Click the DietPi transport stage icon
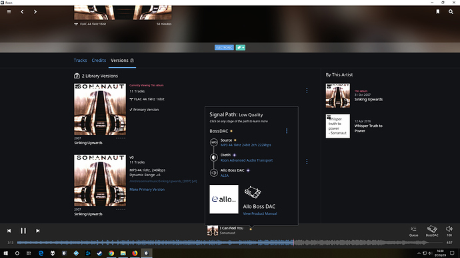This screenshot has width=460, height=258. tap(214, 158)
